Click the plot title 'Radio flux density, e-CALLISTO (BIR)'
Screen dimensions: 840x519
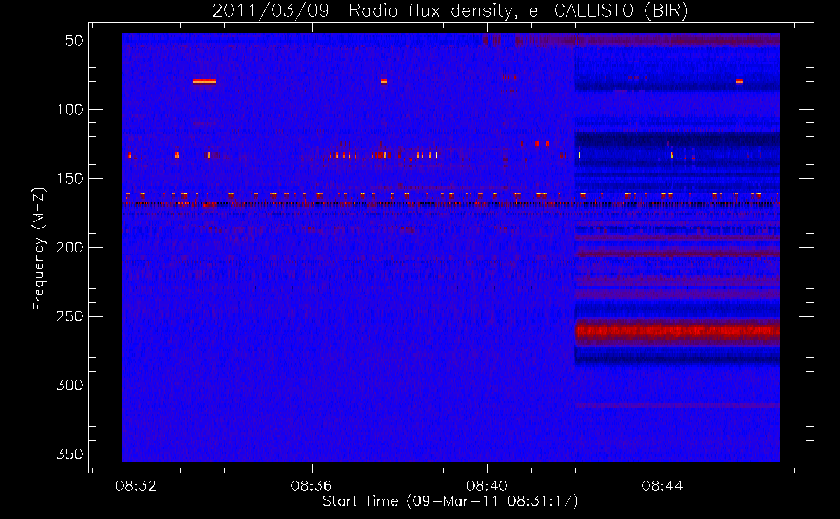(518, 11)
